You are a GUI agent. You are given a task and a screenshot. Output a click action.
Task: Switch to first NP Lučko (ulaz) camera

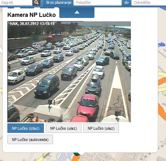click(x=64, y=128)
